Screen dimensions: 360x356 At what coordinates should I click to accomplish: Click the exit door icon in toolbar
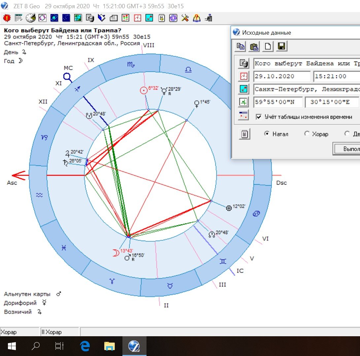coord(209,18)
